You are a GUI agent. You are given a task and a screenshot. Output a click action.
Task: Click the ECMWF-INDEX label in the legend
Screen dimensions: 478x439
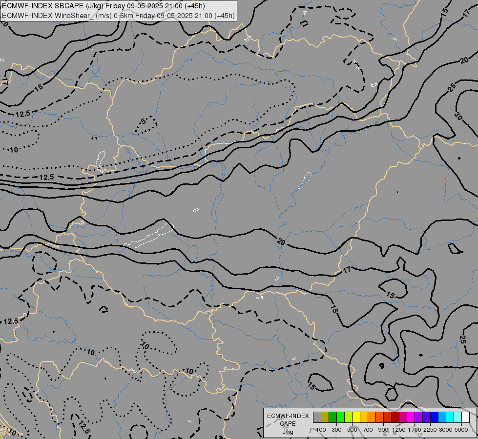tap(288, 416)
